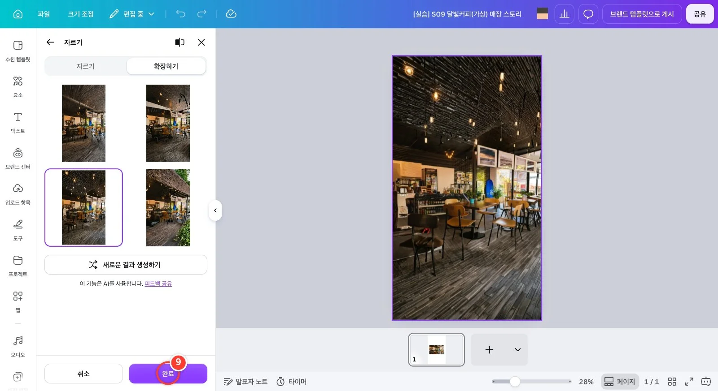Toggle the before/after compare icon
Viewport: 718px width, 391px height.
180,42
